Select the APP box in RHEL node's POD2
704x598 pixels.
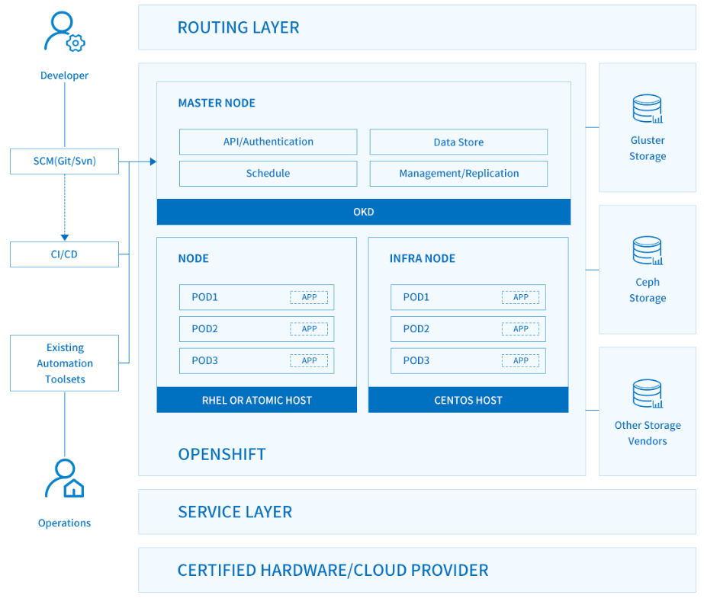pyautogui.click(x=309, y=329)
